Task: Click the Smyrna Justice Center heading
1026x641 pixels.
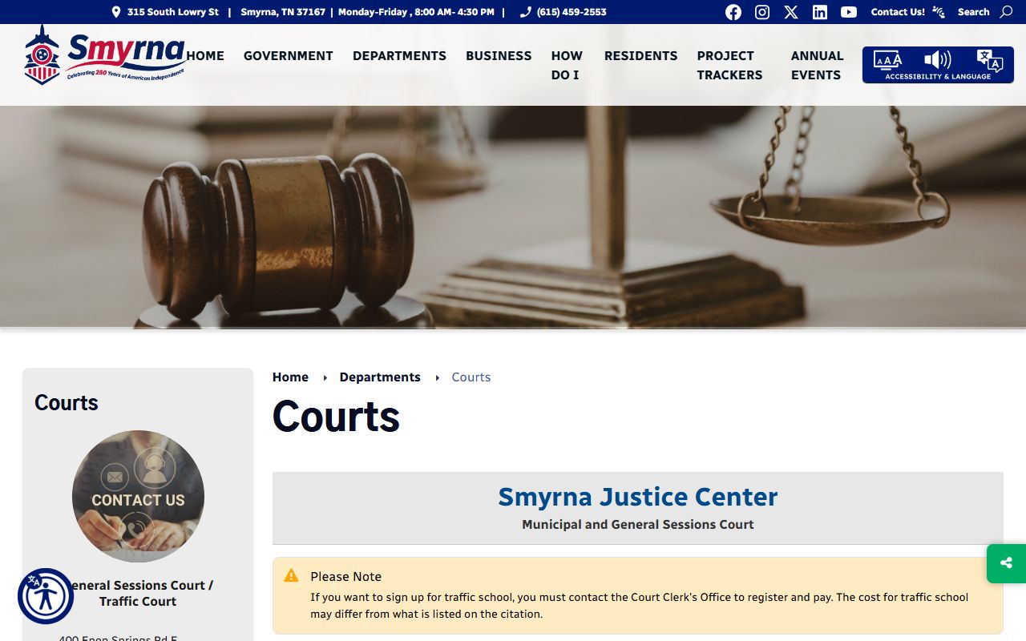Action: coord(638,497)
